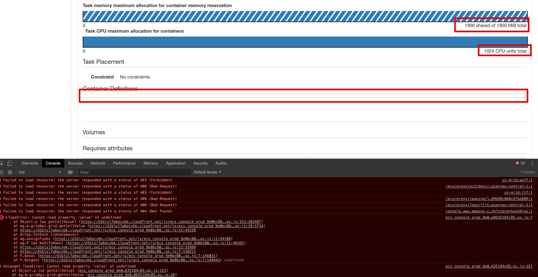This screenshot has width=538, height=277.
Task: Open the top JavaScript context dropdown
Action: click(x=40, y=172)
